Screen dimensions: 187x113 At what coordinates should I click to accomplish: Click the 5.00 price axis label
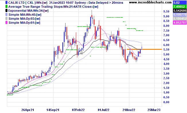click(x=166, y=54)
